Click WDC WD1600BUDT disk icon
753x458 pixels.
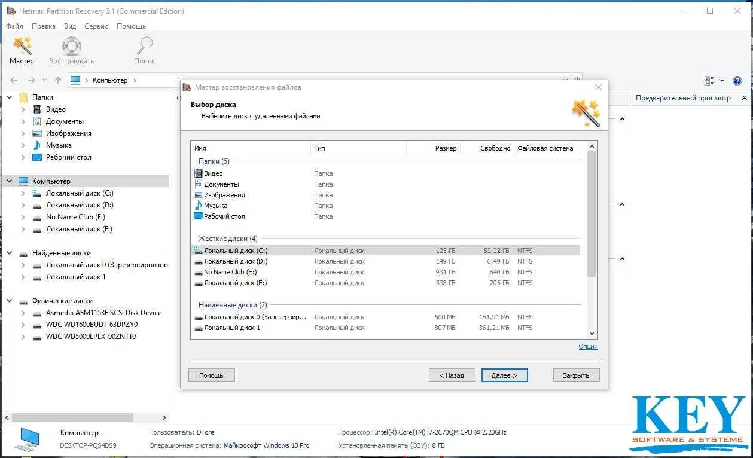(x=37, y=325)
